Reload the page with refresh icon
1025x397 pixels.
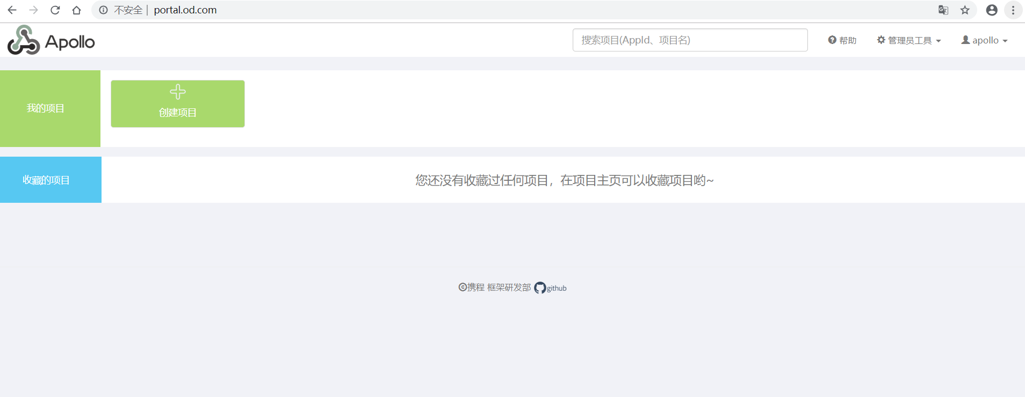55,10
